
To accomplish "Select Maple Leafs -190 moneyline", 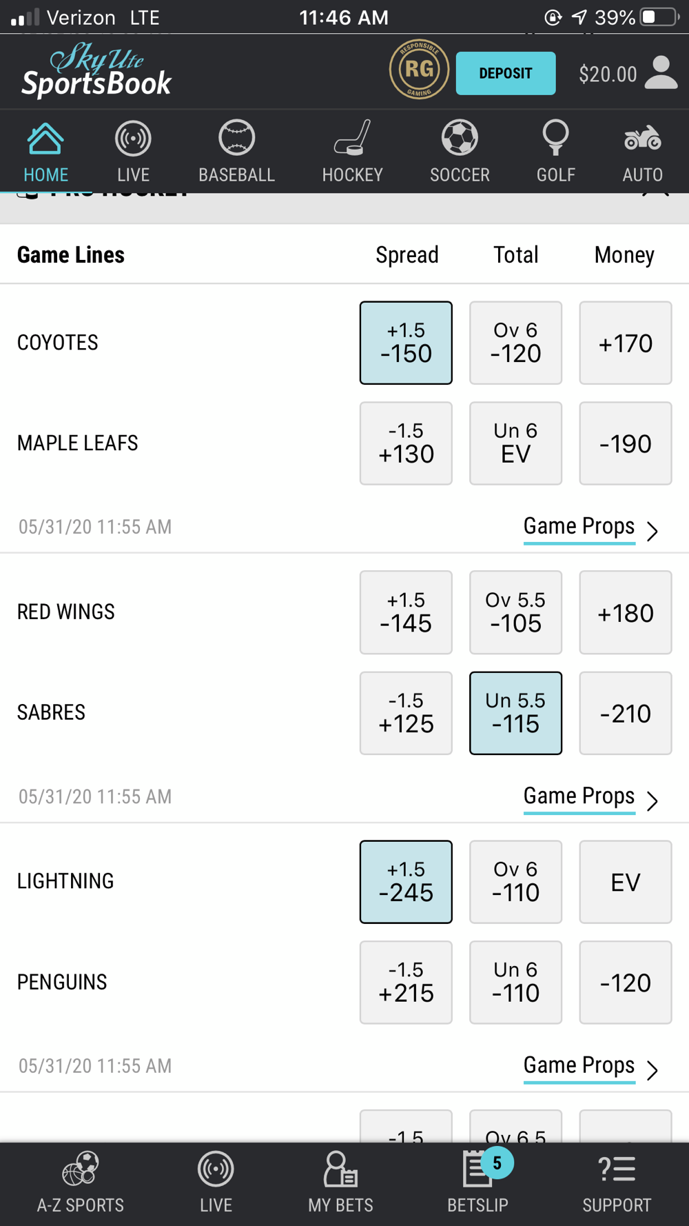I will click(625, 443).
